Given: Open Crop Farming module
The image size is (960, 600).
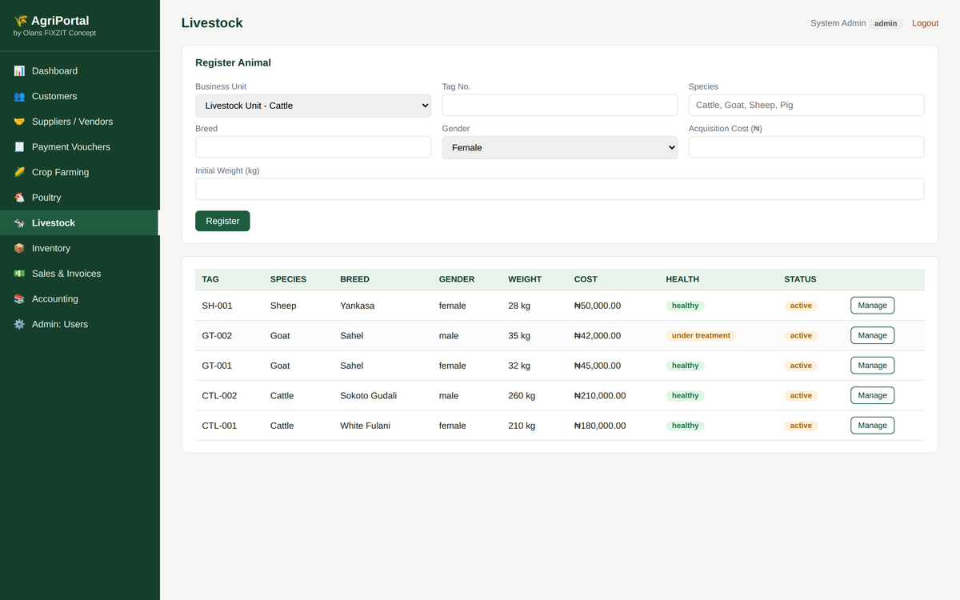Looking at the screenshot, I should pos(80,172).
